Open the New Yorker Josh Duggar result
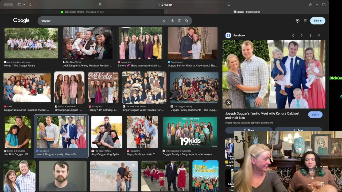342x192 pixels. coord(88,43)
